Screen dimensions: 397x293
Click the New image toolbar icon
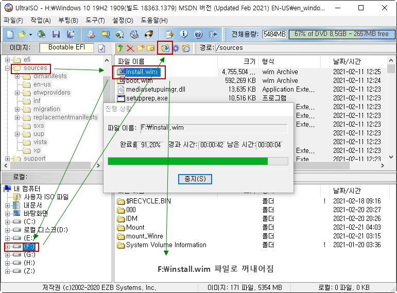[10, 34]
